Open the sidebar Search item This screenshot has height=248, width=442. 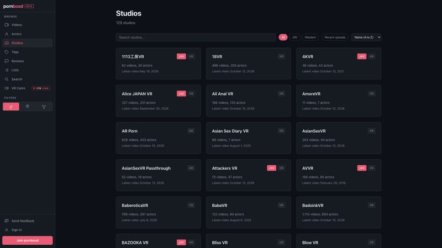click(27, 79)
